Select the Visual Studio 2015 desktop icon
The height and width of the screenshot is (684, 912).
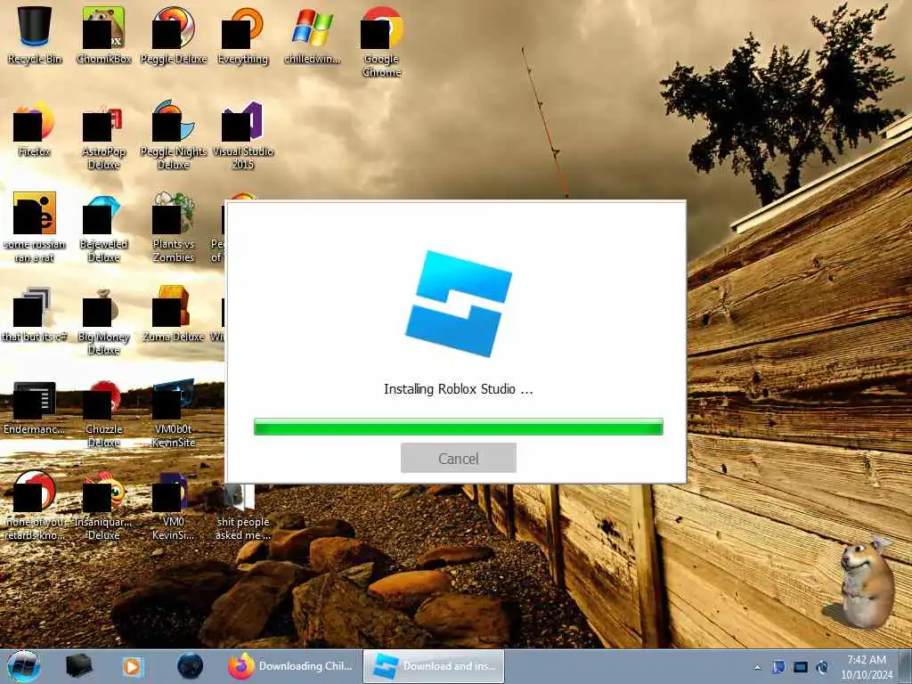(242, 135)
